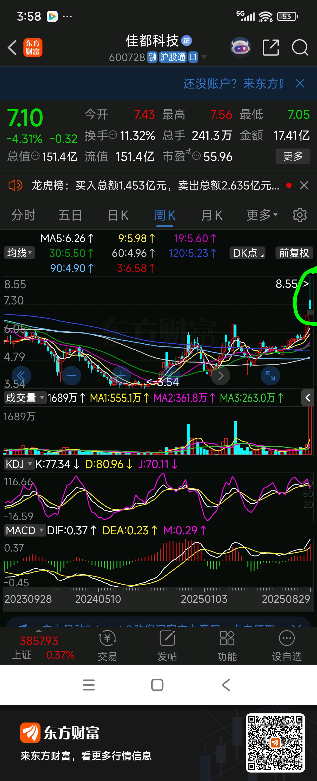Tap the date label 20250103 on axis

[x=204, y=599]
